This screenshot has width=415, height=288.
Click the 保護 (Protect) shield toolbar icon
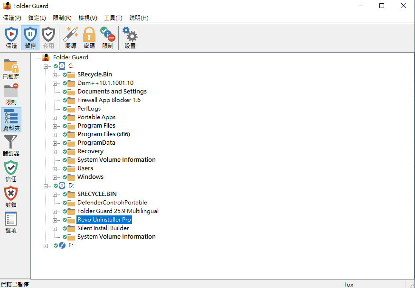(11, 37)
